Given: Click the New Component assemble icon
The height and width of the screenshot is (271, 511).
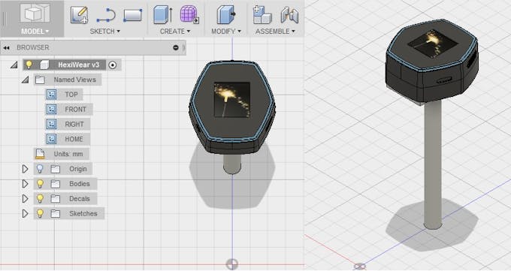Looking at the screenshot, I should [x=262, y=15].
